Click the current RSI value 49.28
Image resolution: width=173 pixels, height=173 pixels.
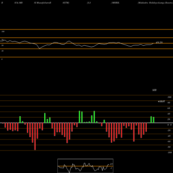[159, 43]
